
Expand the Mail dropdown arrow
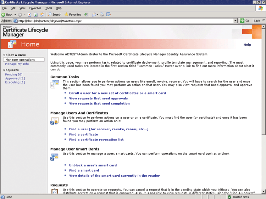(x=98, y=15)
